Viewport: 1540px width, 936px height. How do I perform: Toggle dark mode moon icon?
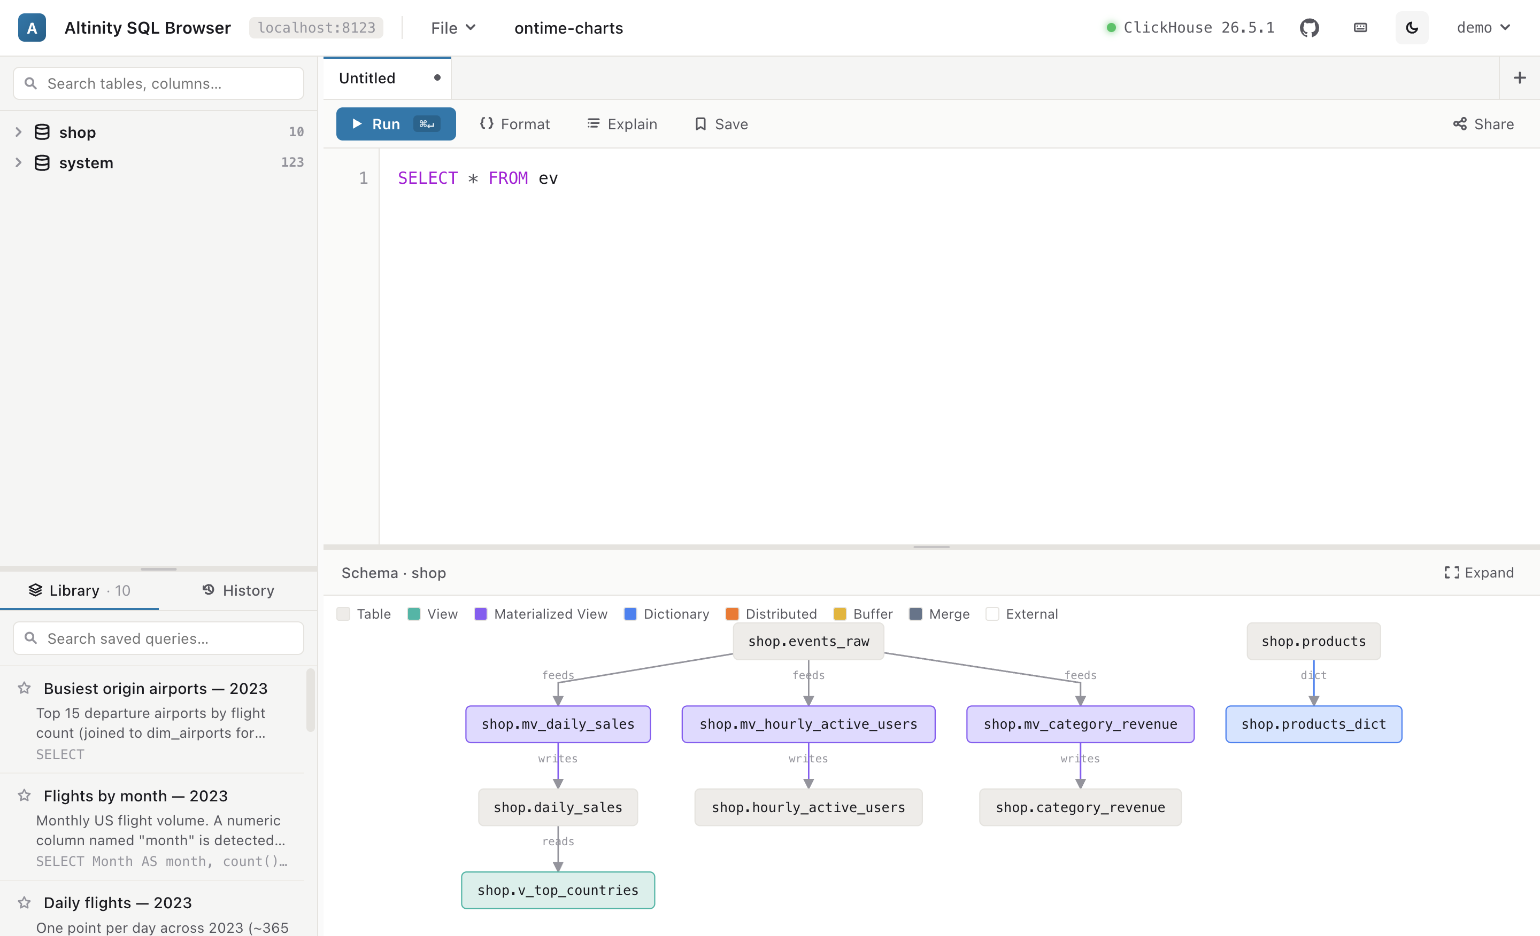1411,27
